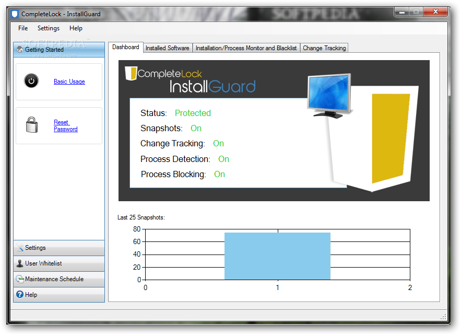Click the monitor image on the banner
Viewport: 461px width, 335px height.
point(329,96)
